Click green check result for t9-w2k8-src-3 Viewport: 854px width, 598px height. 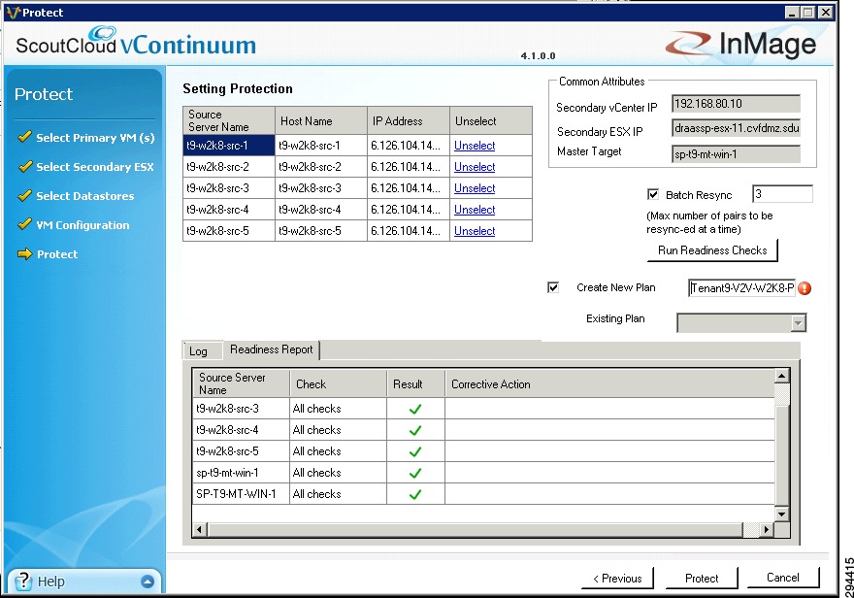click(x=415, y=409)
